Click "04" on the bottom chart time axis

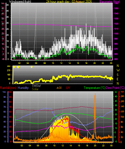pos(30,146)
